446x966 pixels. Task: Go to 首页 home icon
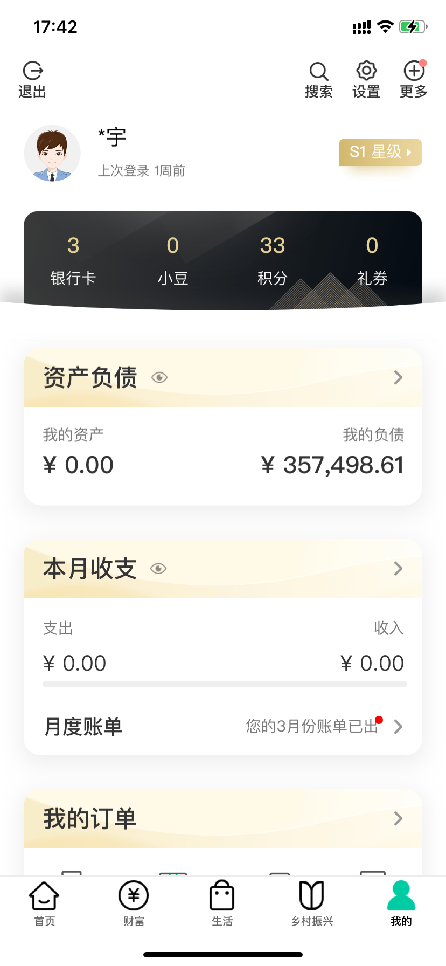[x=44, y=896]
